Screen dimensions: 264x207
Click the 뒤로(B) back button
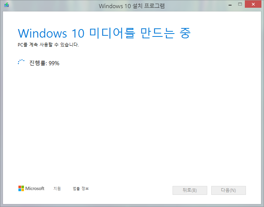point(190,190)
